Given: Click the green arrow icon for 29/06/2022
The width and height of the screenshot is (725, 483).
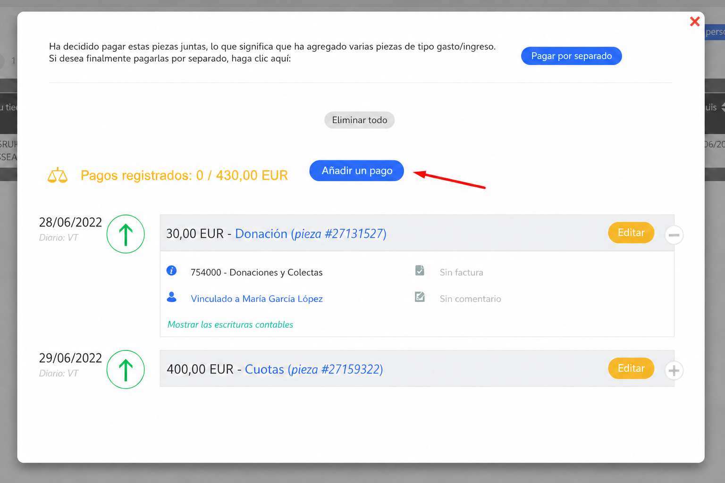Looking at the screenshot, I should click(x=126, y=369).
